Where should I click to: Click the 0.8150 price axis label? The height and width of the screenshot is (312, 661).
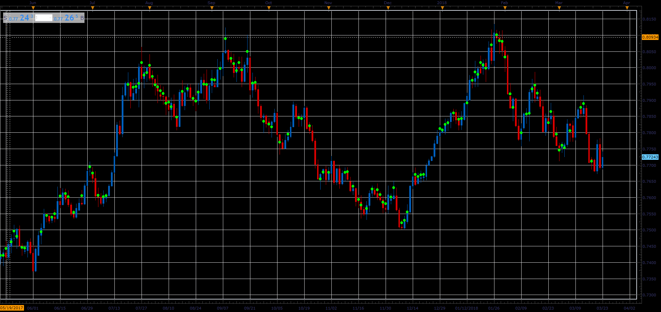(x=649, y=19)
